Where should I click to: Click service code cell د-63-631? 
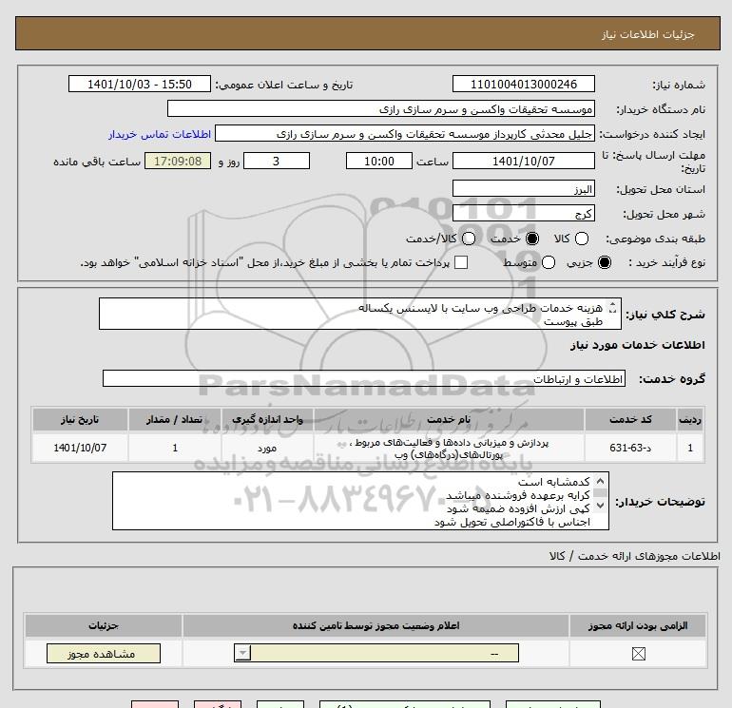click(630, 448)
